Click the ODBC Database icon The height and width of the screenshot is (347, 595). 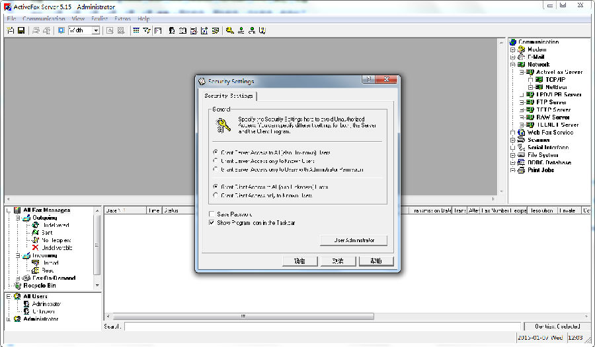tap(522, 162)
